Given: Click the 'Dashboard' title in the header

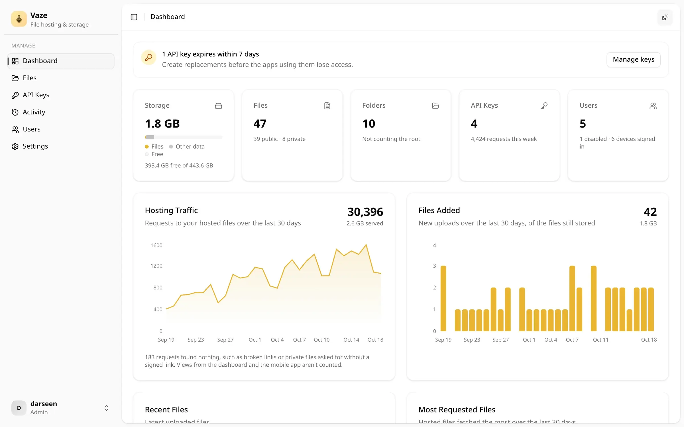Looking at the screenshot, I should (168, 17).
